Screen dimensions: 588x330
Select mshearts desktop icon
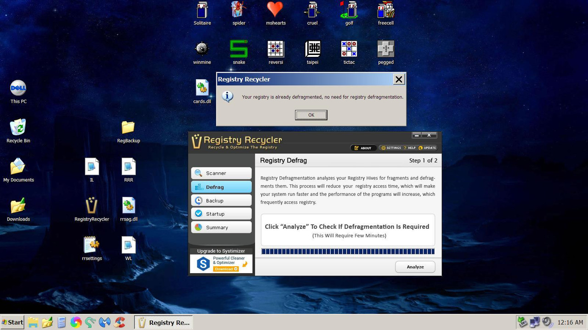pos(276,13)
